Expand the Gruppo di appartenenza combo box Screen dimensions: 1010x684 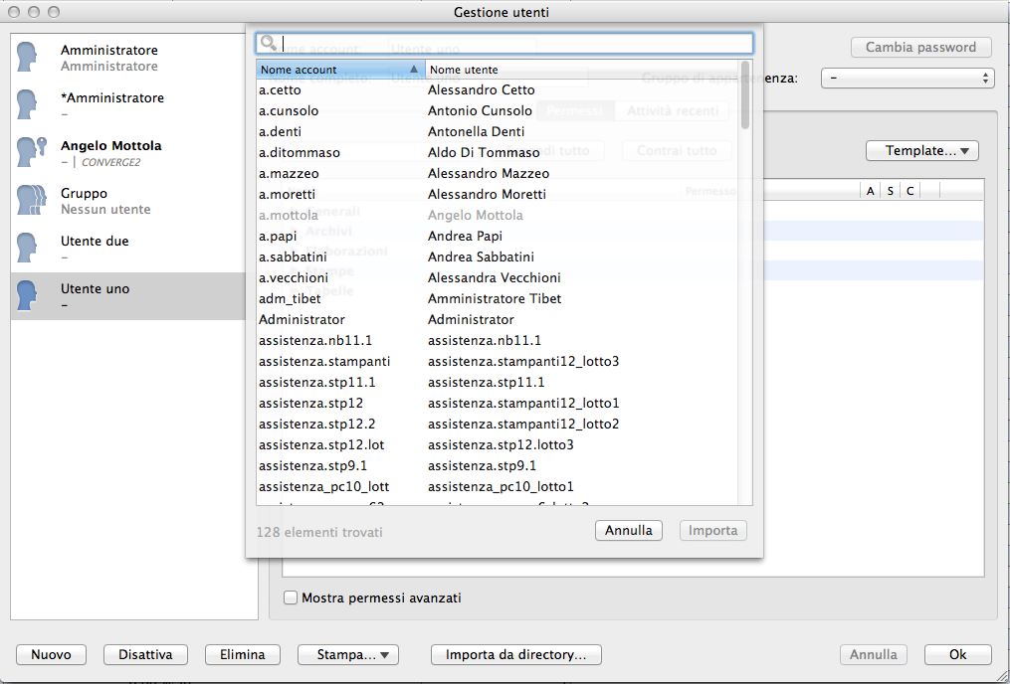[908, 78]
